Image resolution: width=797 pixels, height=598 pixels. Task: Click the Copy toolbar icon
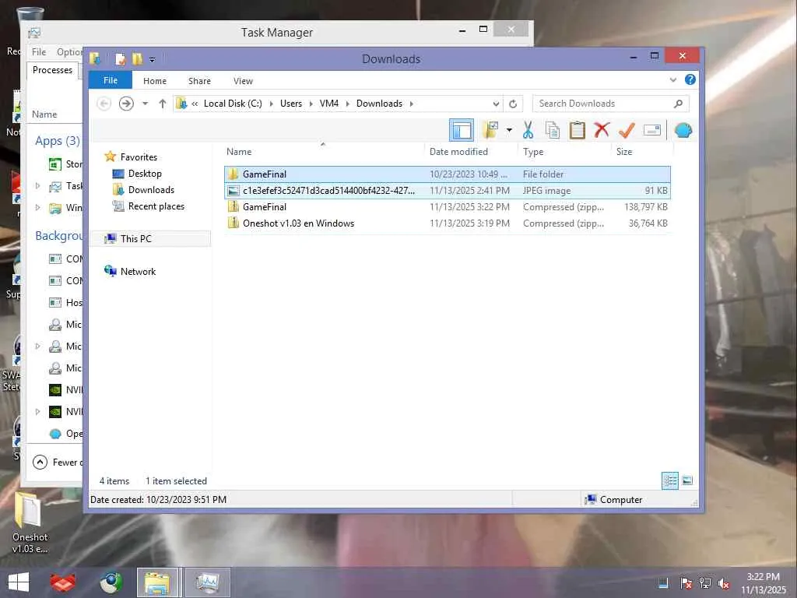(x=553, y=130)
